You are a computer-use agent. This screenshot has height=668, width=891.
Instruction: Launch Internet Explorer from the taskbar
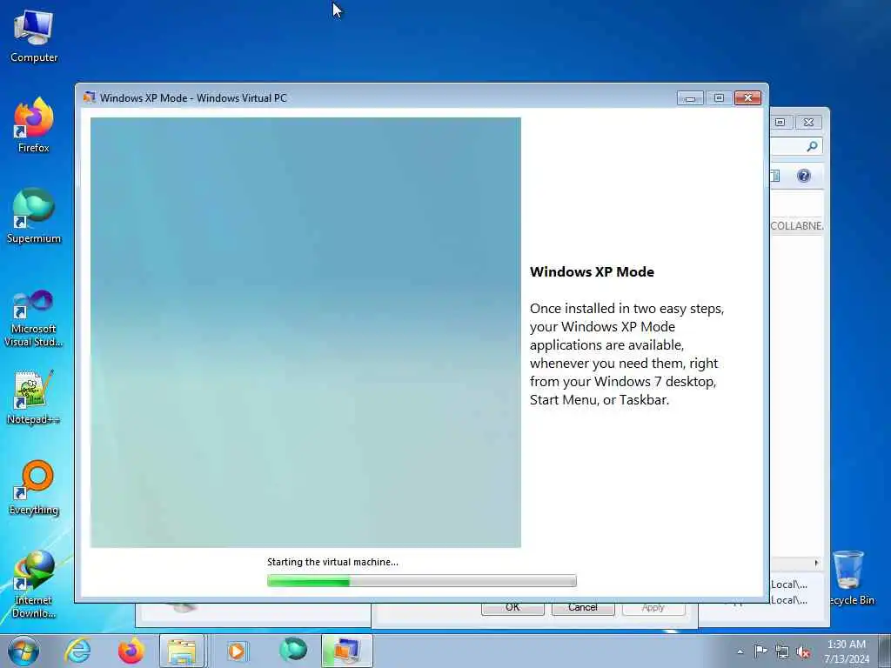77,651
